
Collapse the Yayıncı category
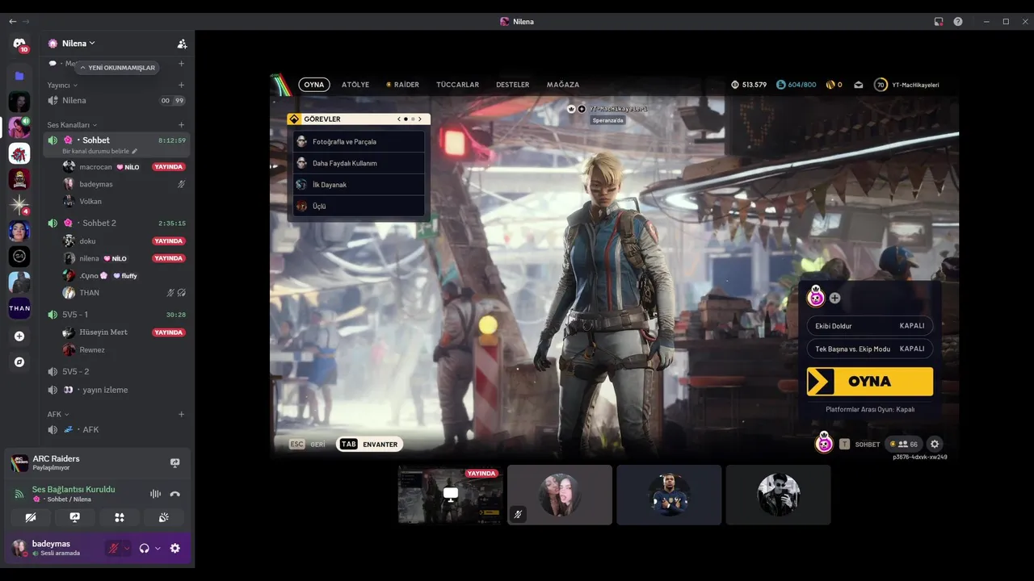[62, 85]
